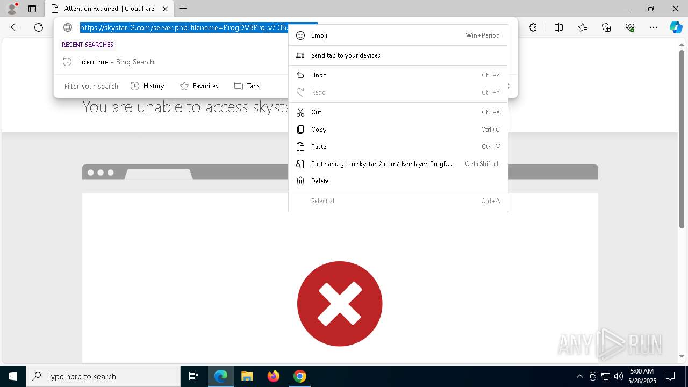
Task: Filter search by History
Action: coord(147,86)
